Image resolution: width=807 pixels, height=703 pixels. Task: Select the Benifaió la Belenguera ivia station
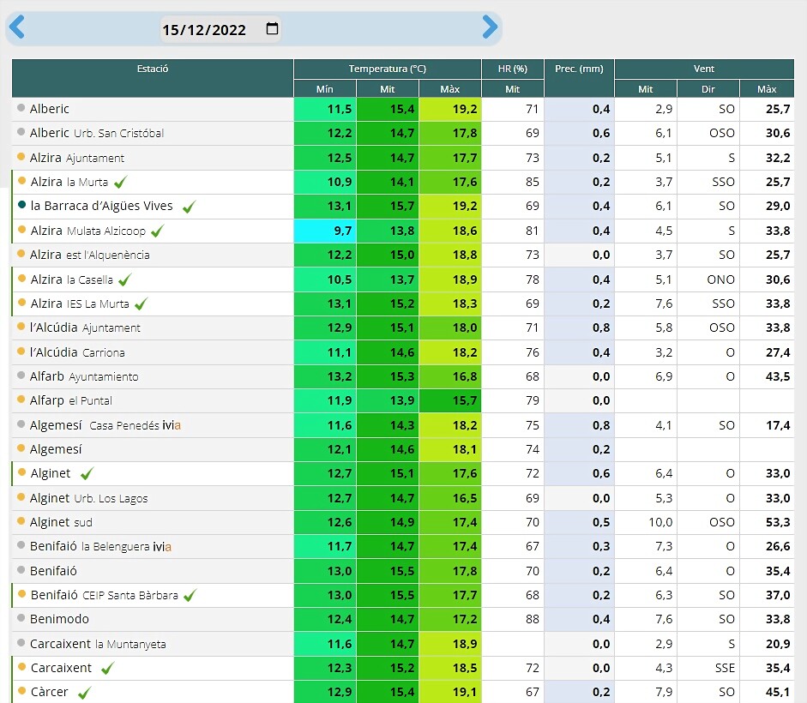[x=100, y=547]
